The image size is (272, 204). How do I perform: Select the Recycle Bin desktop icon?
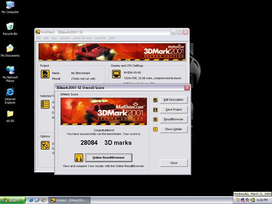click(10, 29)
